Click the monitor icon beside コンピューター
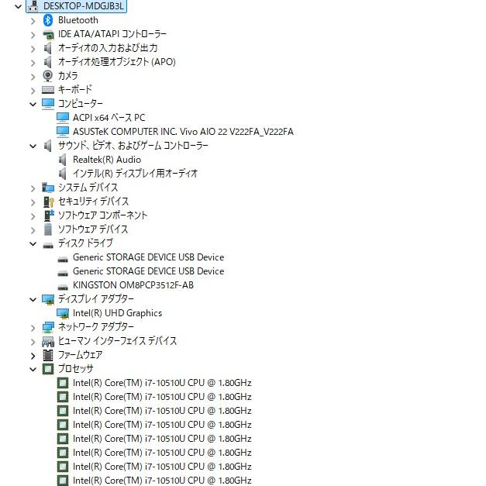 (48, 104)
